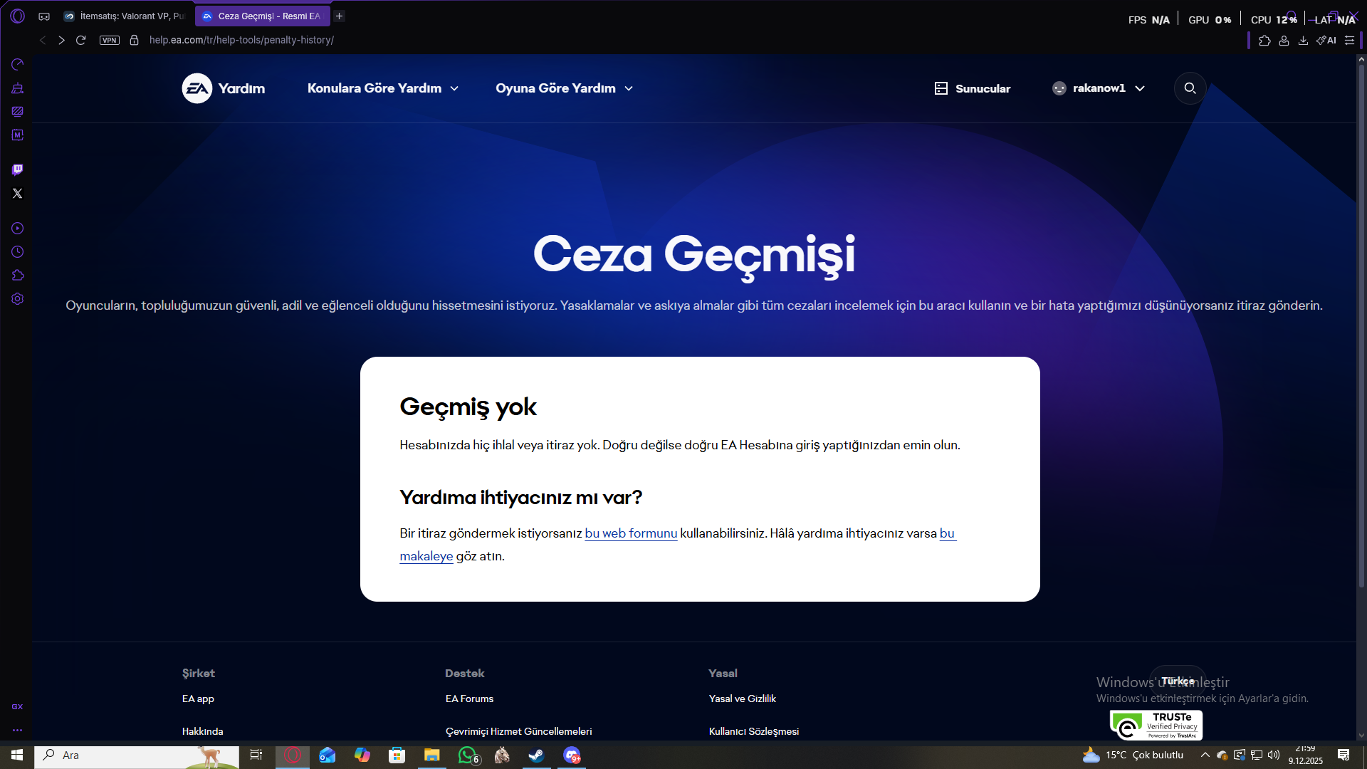The image size is (1367, 769).
Task: Expand Konulara Göre Yardım menu
Action: 383,88
